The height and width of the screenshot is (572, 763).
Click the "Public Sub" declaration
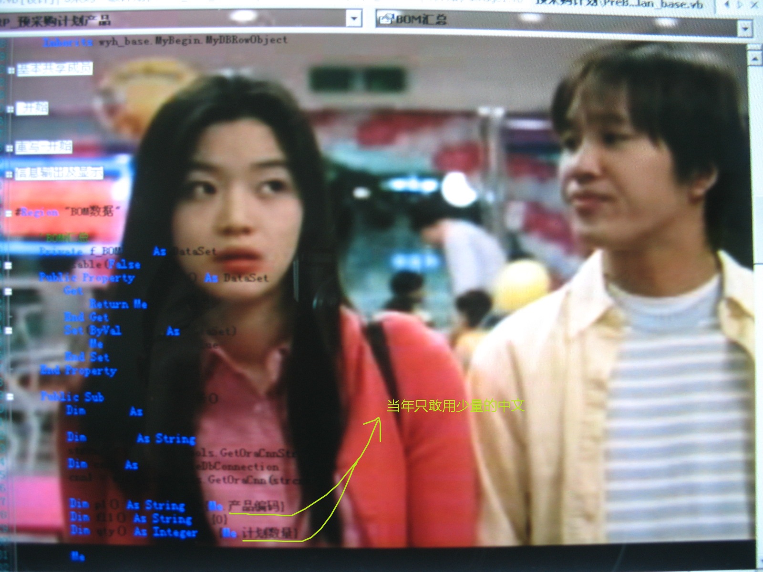(72, 397)
